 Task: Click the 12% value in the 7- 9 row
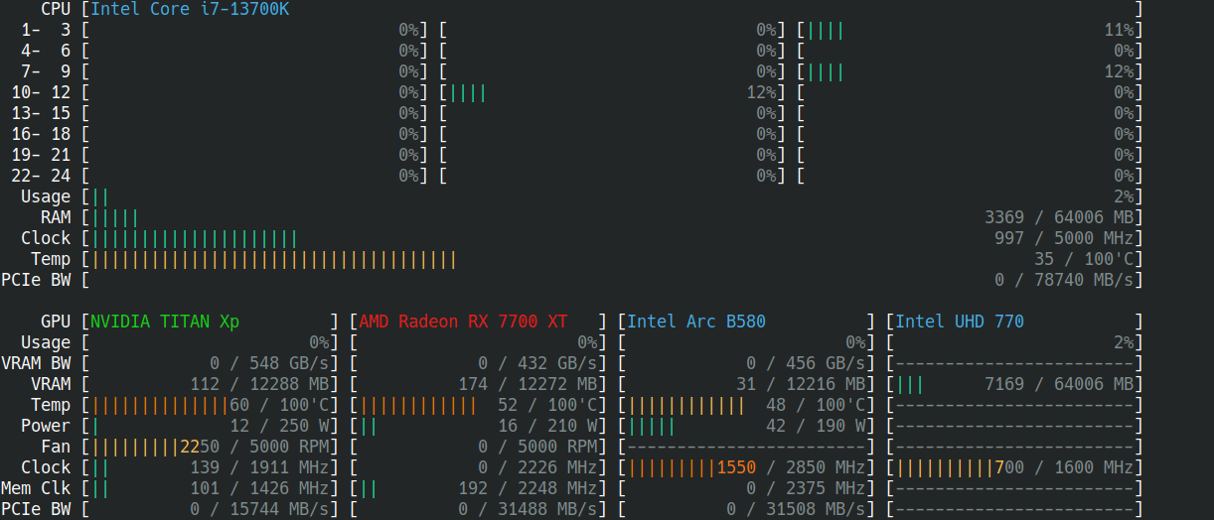(x=1119, y=71)
